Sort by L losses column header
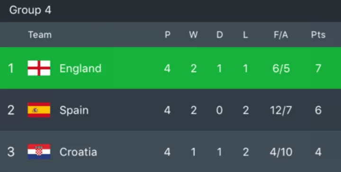 [245, 34]
